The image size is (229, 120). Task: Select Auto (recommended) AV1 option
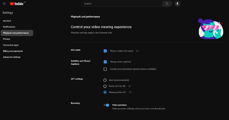[x=105, y=80]
